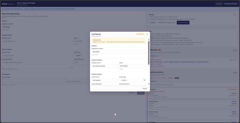Click the dialog scrollbar up arrow
Screen dimensions: 240x123
click(149, 40)
